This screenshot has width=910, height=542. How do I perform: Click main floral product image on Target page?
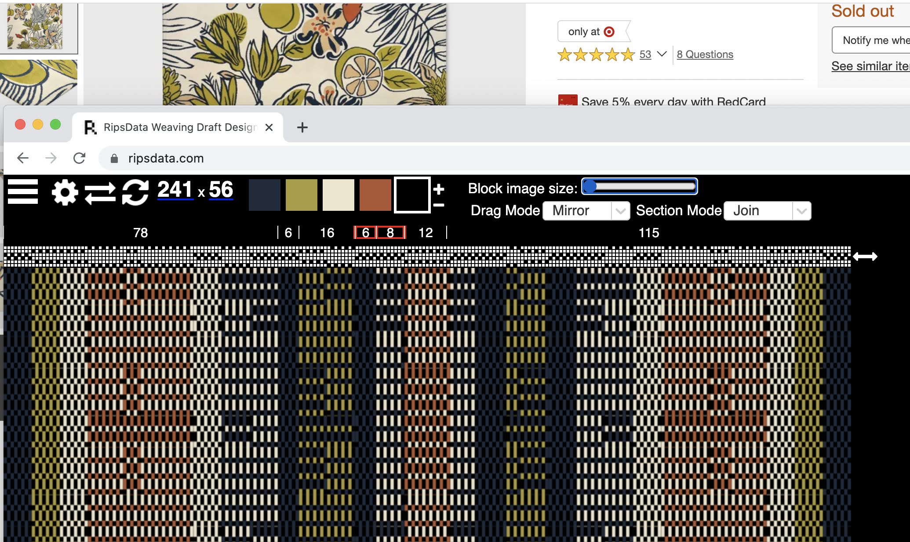click(304, 54)
